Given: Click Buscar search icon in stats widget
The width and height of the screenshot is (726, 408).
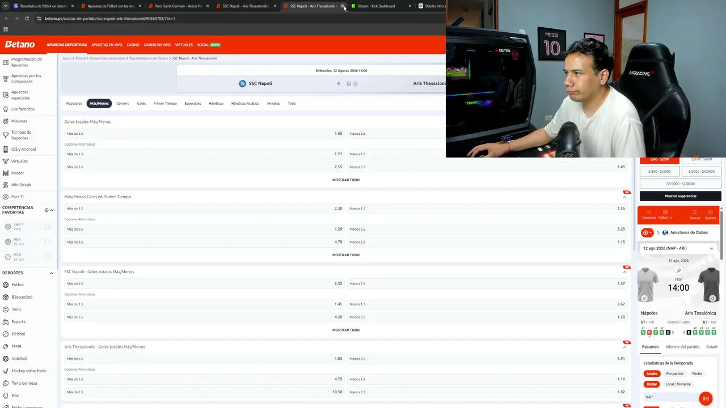Looking at the screenshot, I should [x=694, y=212].
